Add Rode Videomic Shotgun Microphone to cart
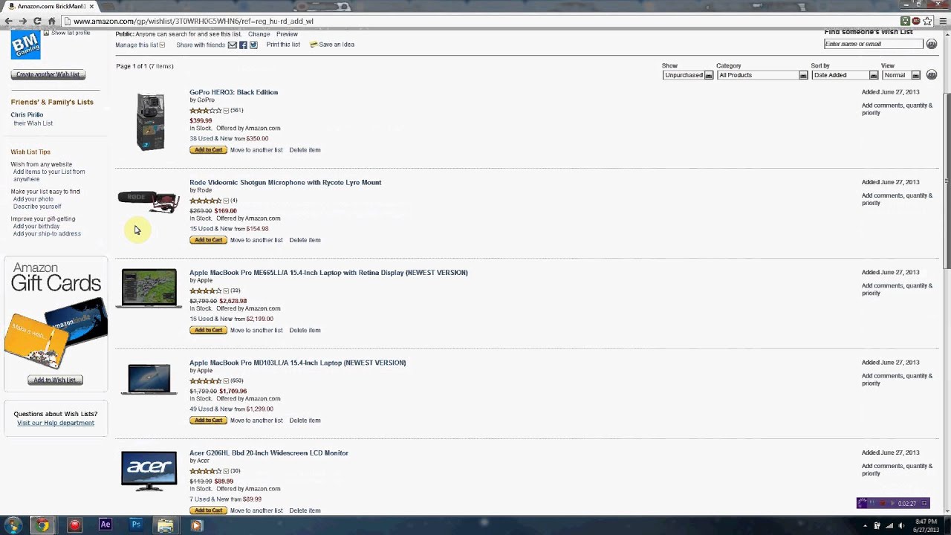 pos(208,240)
